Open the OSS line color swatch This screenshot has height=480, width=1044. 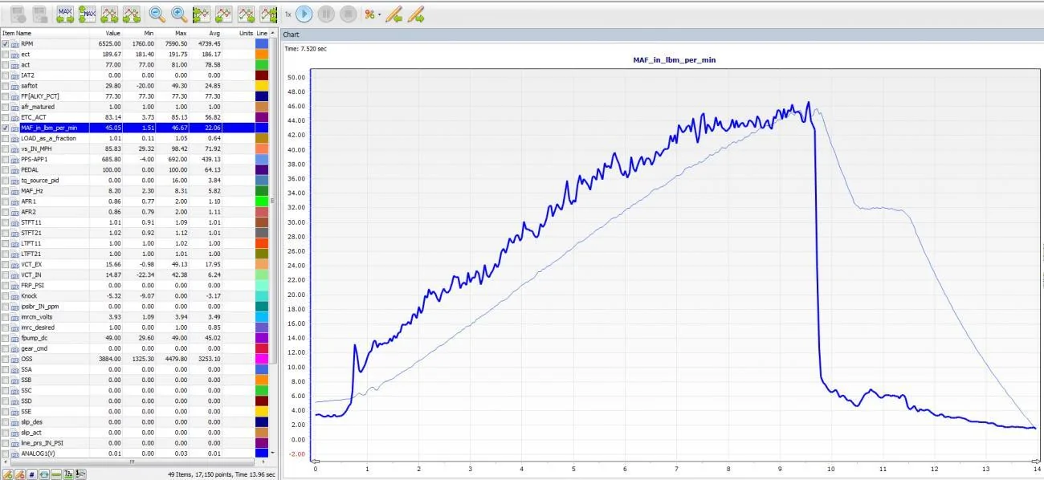coord(262,359)
